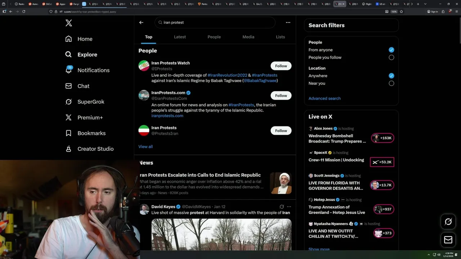Click browser 'Sign in' button
This screenshot has width=461, height=259.
(433, 12)
